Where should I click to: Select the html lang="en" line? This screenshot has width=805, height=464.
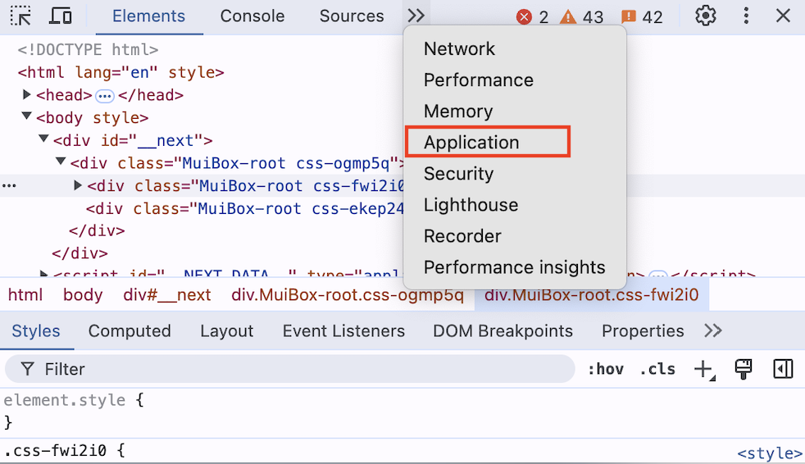[x=121, y=72]
